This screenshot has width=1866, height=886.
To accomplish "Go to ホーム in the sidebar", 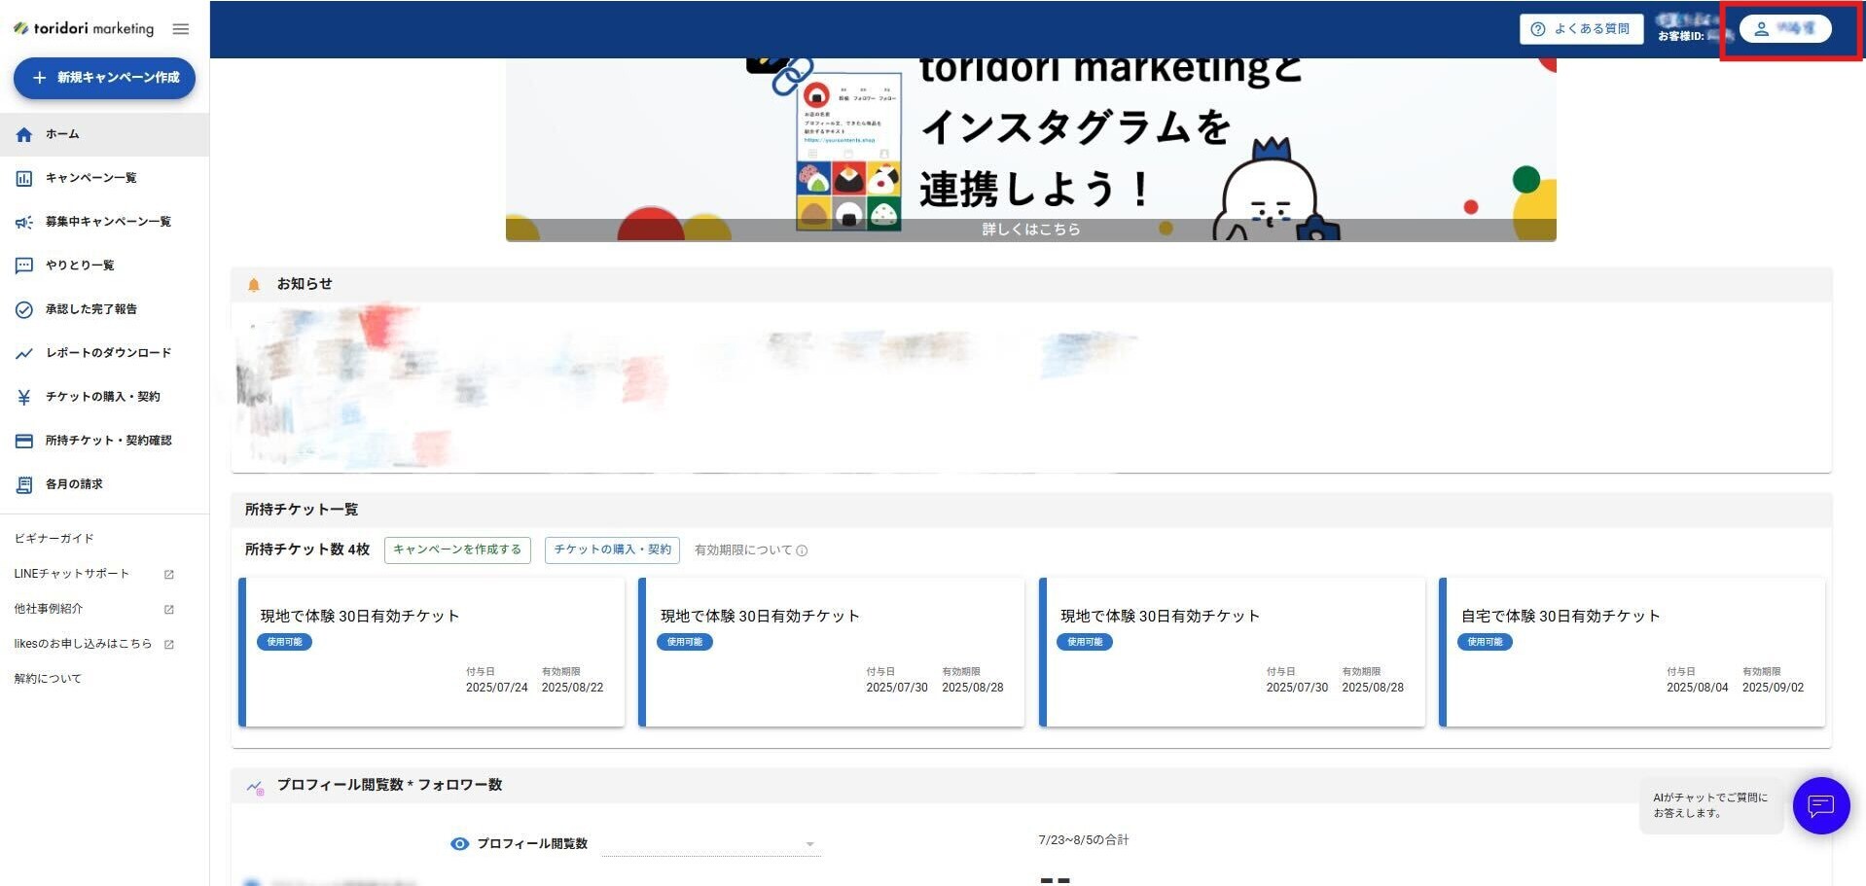I will pos(62,134).
